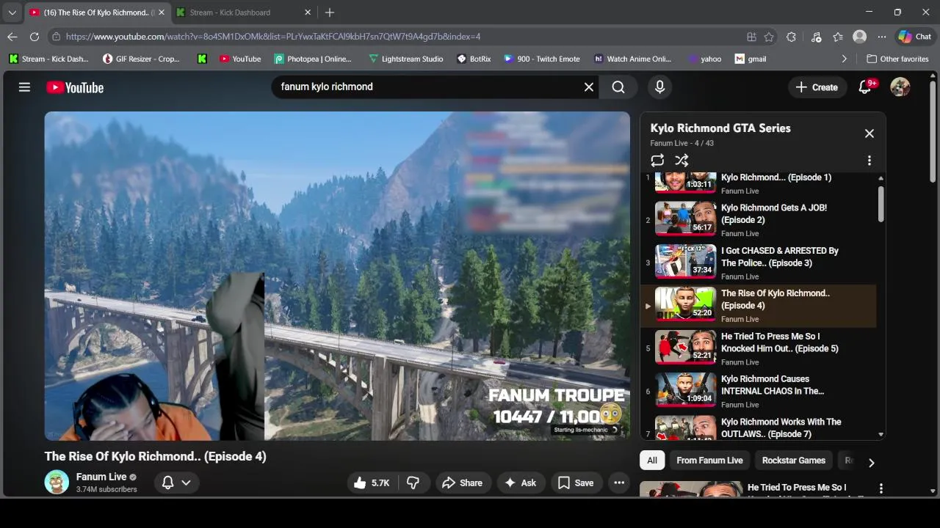Viewport: 940px width, 528px height.
Task: Go to the YouTube home logo
Action: click(75, 87)
